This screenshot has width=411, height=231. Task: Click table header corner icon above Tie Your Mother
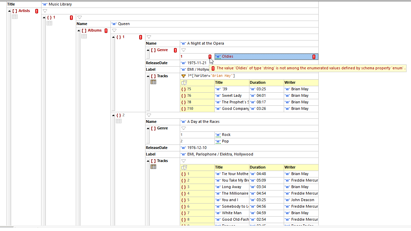(184, 168)
